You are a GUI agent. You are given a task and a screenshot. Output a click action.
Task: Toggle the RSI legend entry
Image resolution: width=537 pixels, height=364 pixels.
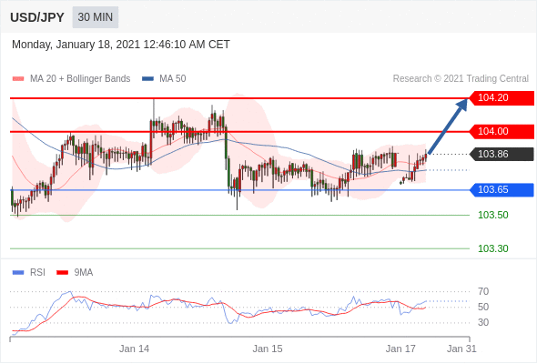tap(29, 273)
